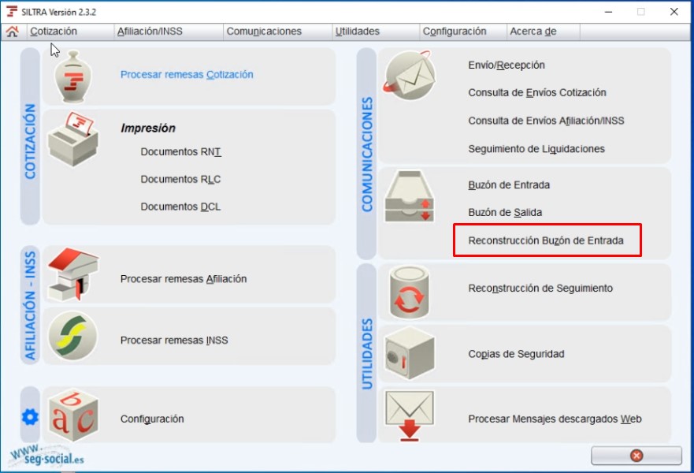The width and height of the screenshot is (694, 473).
Task: Click the red X exit button at the bottom
Action: [636, 456]
